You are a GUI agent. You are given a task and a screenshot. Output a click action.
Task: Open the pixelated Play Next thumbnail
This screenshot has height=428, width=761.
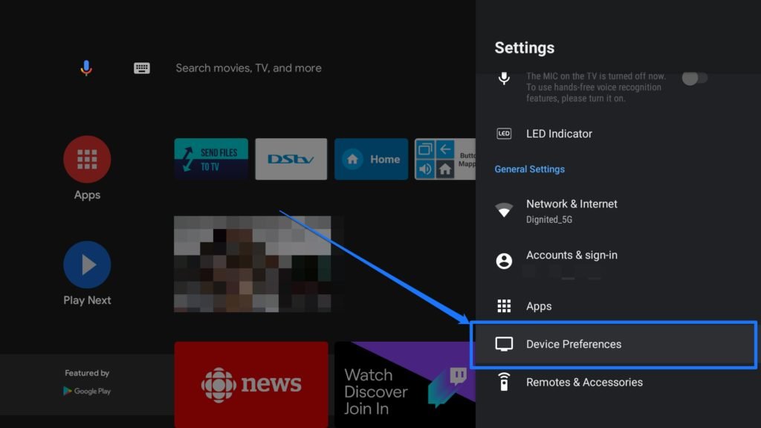(x=252, y=264)
